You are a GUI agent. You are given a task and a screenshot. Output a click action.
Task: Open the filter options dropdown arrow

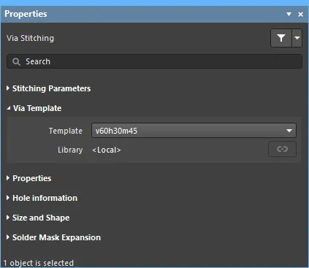click(297, 38)
